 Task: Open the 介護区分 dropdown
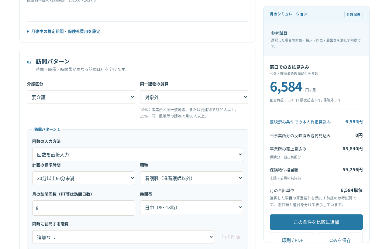(x=81, y=97)
